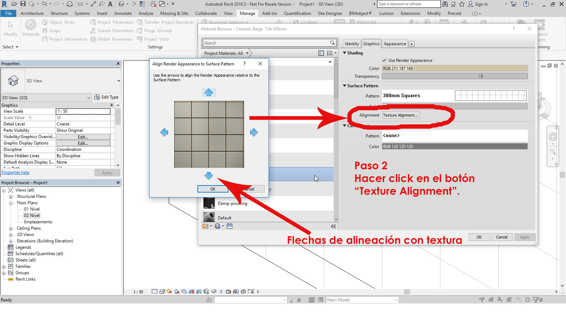Confirm alignment dialog with OK

pyautogui.click(x=213, y=189)
